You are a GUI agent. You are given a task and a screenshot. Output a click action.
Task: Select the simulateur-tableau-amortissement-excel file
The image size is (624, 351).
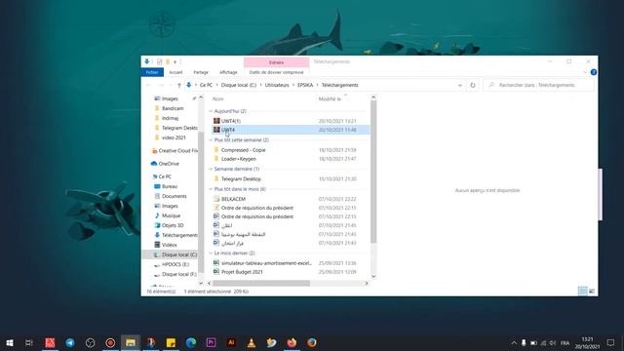291,263
